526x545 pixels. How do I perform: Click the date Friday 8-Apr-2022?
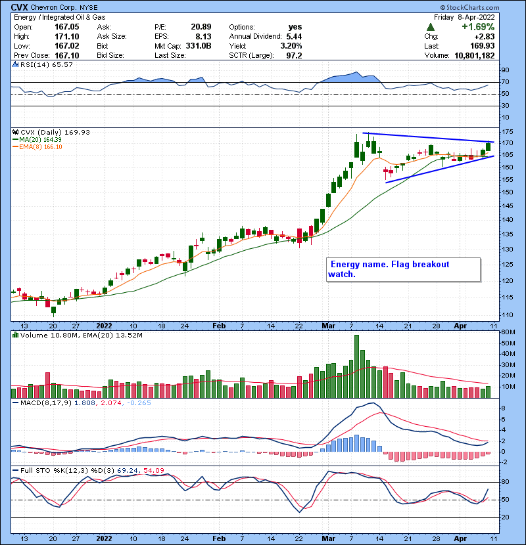[464, 17]
